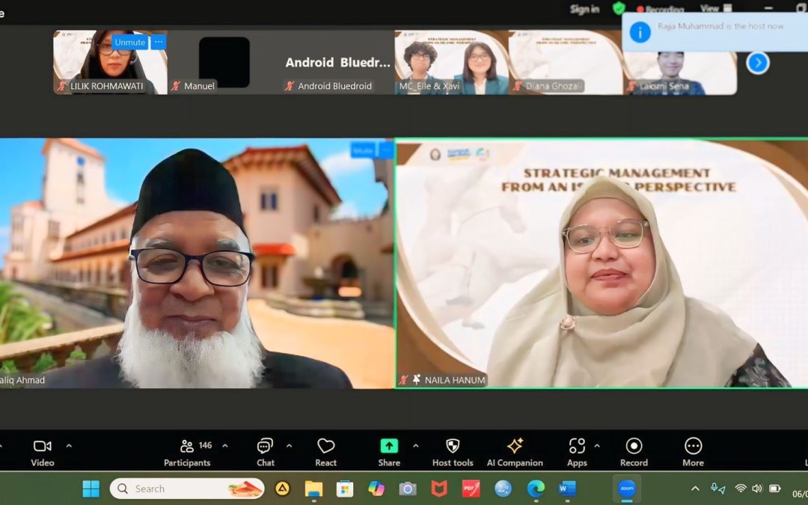The width and height of the screenshot is (808, 505).
Task: Click the NAILA HANUM name label
Action: click(455, 380)
